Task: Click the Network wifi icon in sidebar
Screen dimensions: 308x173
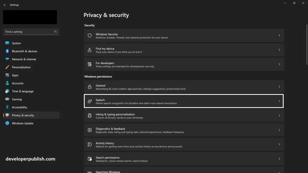Action: pos(7,59)
